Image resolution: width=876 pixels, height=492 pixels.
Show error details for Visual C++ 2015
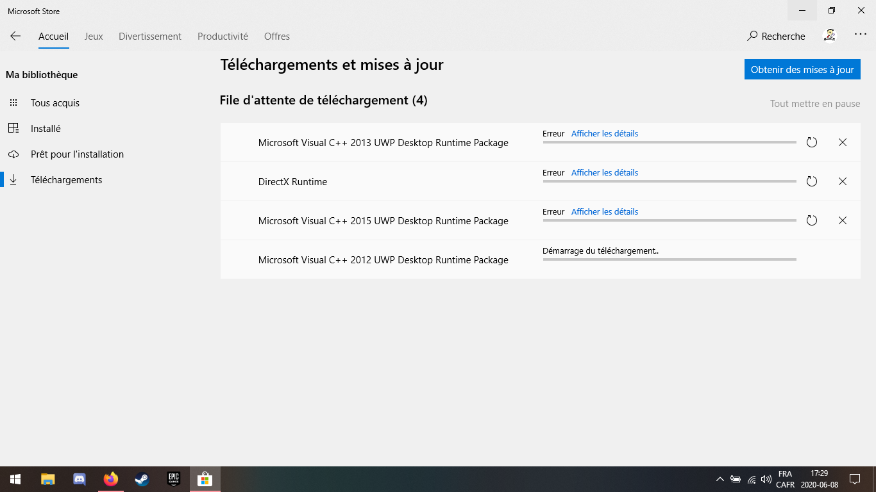pos(605,212)
